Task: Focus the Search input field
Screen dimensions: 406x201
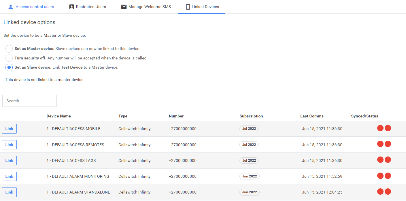Action: point(29,101)
